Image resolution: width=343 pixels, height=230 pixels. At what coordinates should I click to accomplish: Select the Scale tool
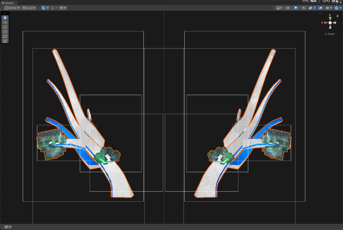click(x=5, y=32)
